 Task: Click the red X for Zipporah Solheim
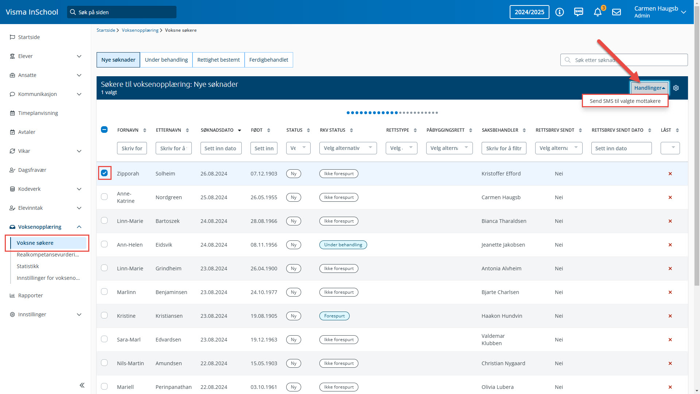click(x=670, y=174)
